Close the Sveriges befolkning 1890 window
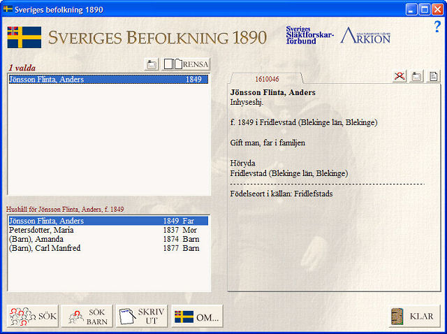Viewport: 447px width, 334px height. [437, 9]
